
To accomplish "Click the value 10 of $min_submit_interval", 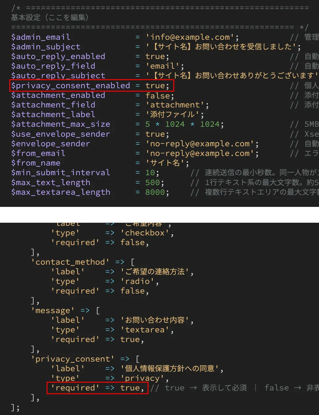I will 150,173.
